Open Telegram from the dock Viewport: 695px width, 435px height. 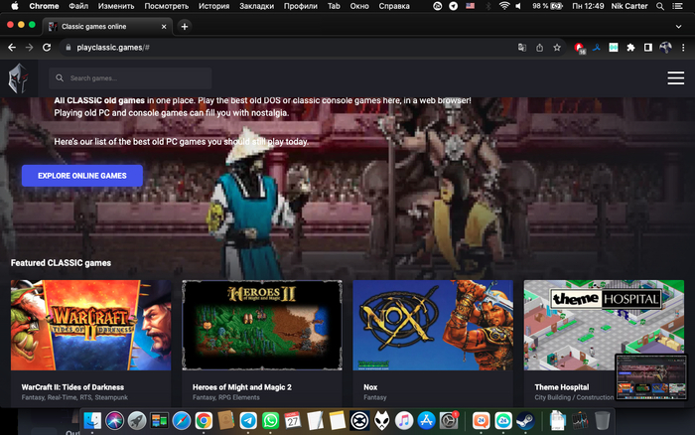click(x=248, y=420)
